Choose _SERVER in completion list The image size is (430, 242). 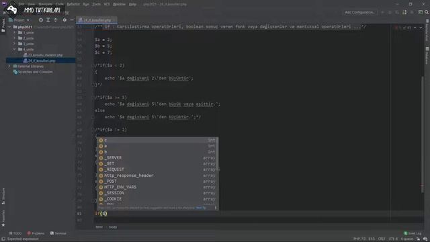(157, 158)
